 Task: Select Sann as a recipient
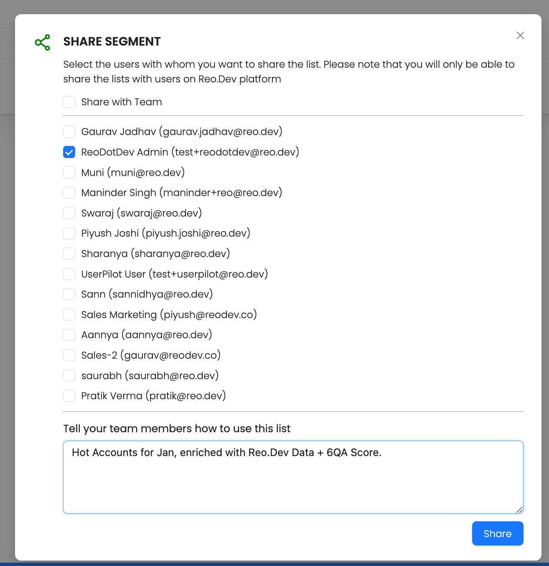[69, 294]
